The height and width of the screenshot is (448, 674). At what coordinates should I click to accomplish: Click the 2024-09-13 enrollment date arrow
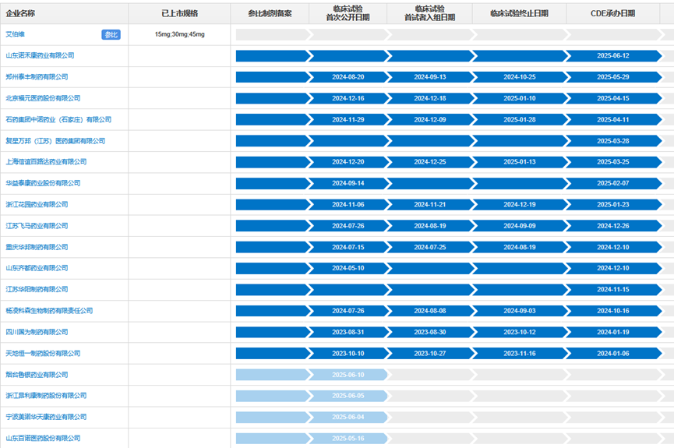[x=430, y=77]
